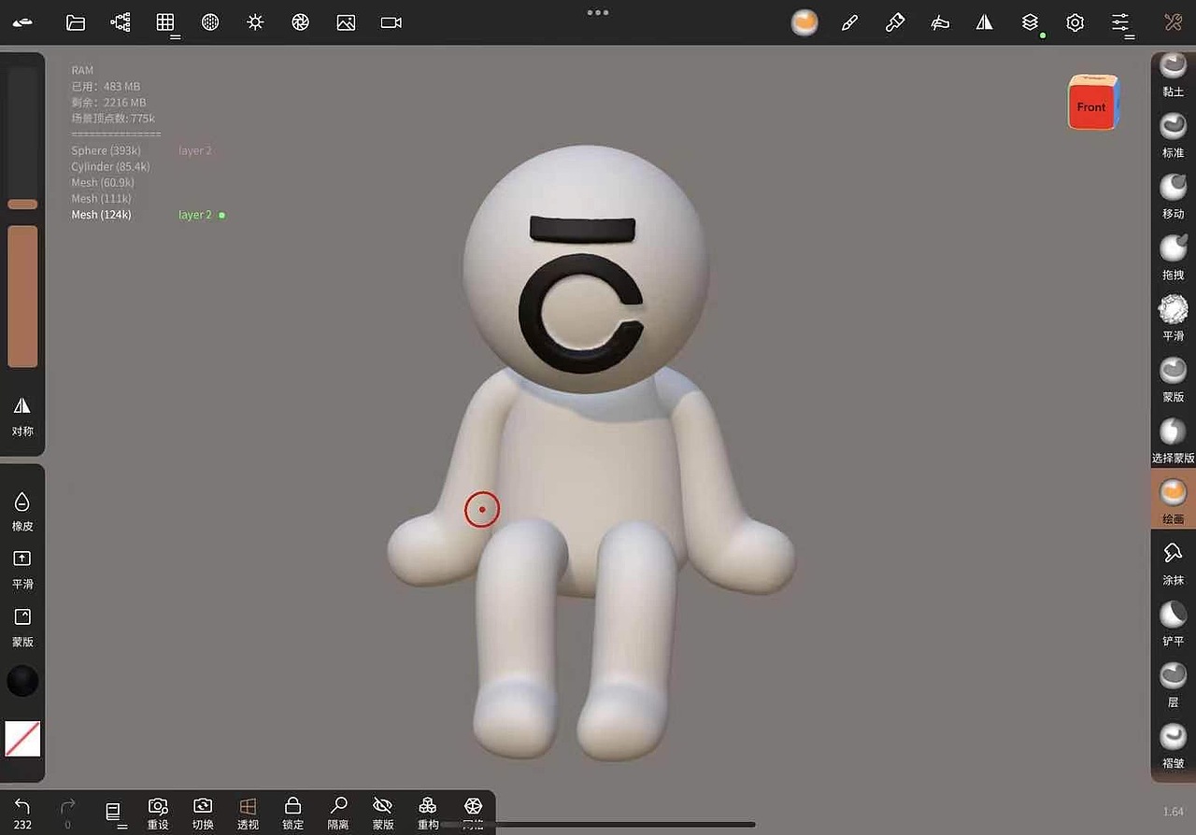This screenshot has width=1196, height=835.
Task: Select the 拖拽 drag tool
Action: click(x=1173, y=258)
